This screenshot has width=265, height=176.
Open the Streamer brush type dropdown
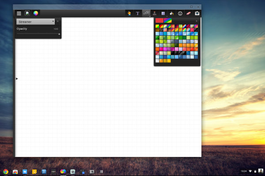pyautogui.click(x=35, y=22)
